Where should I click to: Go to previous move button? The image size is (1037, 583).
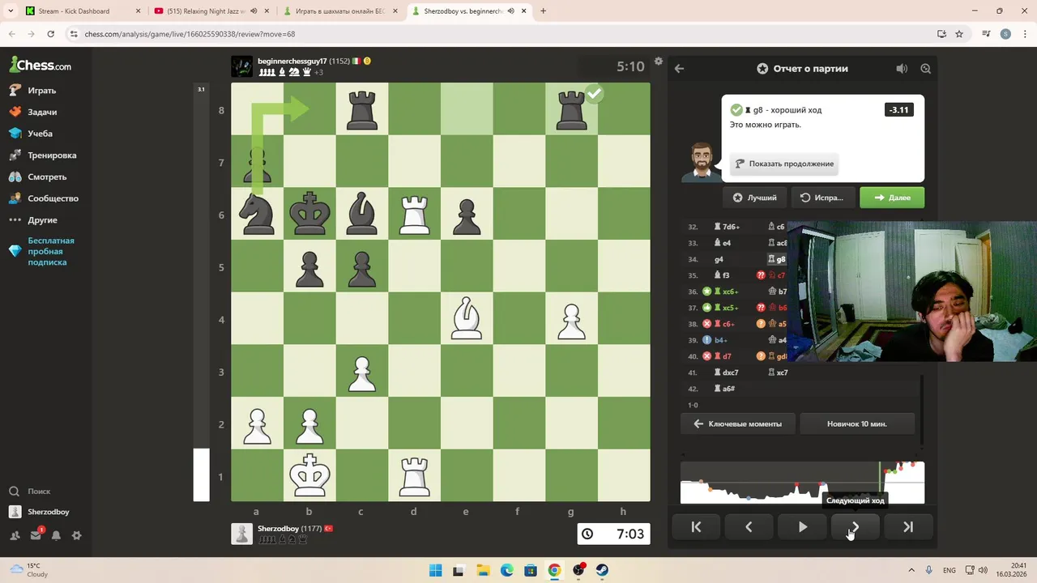click(749, 527)
